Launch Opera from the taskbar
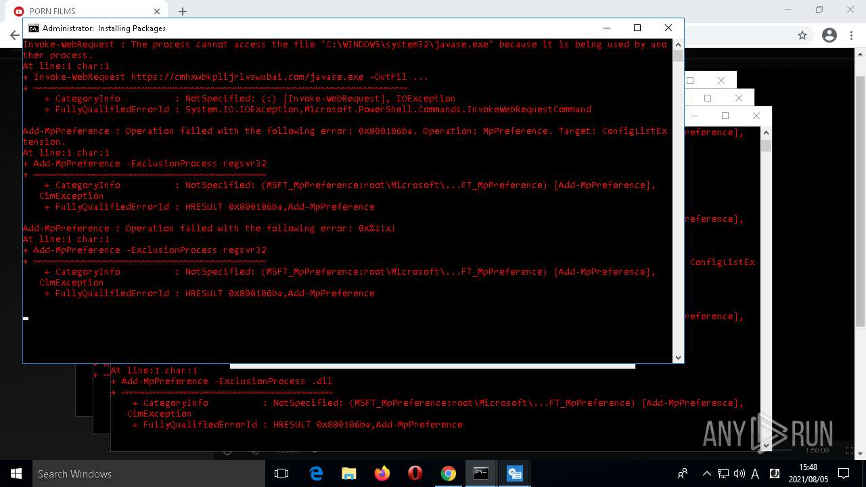This screenshot has height=487, width=866. tap(415, 473)
